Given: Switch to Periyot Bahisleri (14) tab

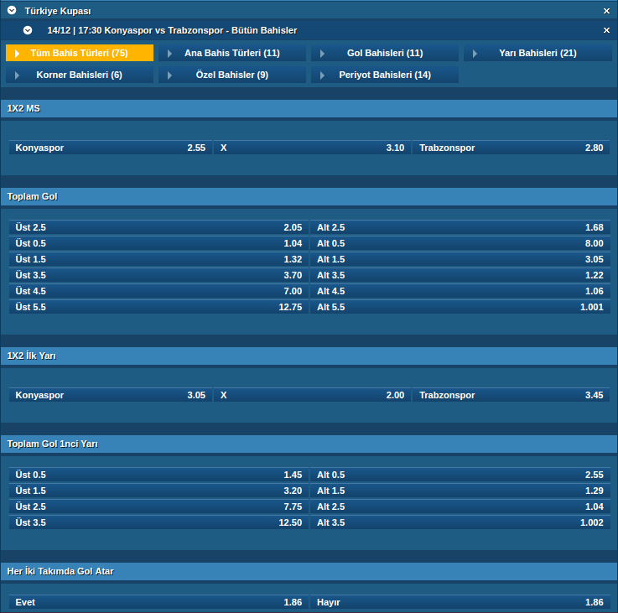Looking at the screenshot, I should [385, 75].
